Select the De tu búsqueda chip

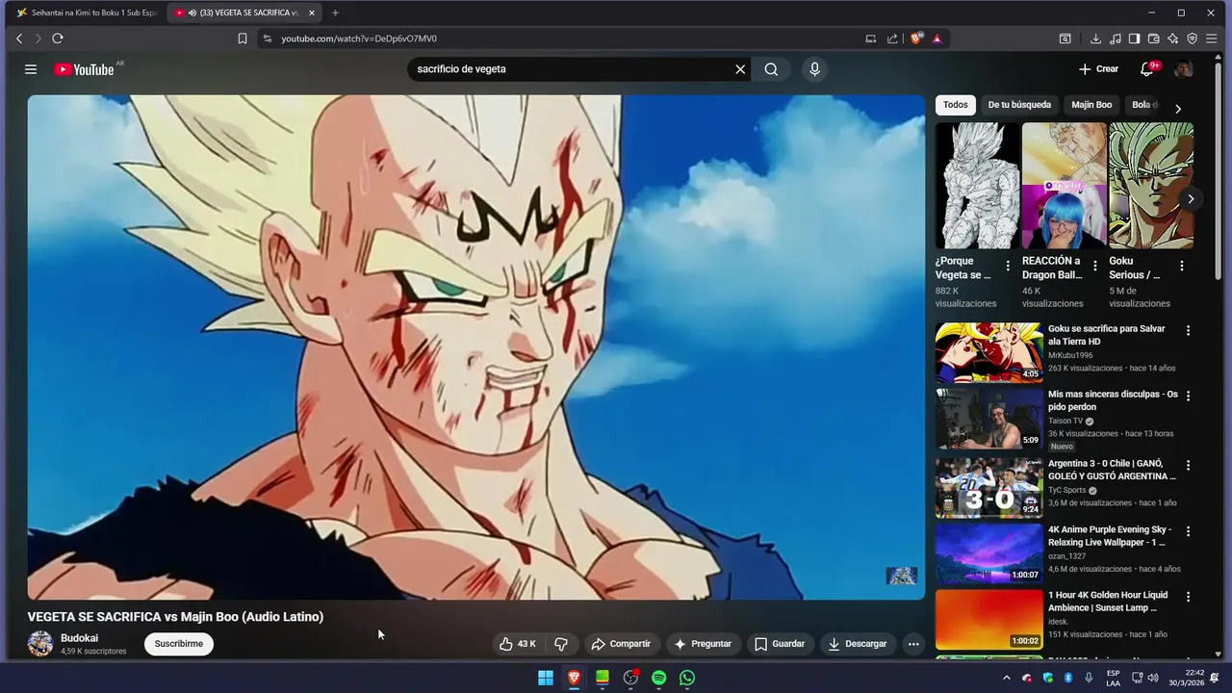click(x=1019, y=105)
